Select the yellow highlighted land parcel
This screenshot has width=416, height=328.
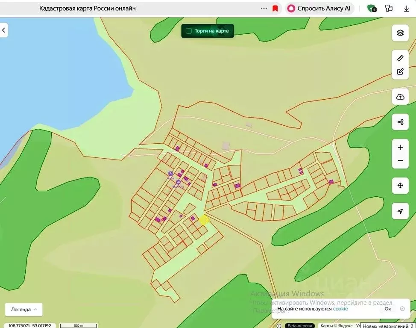[204, 220]
